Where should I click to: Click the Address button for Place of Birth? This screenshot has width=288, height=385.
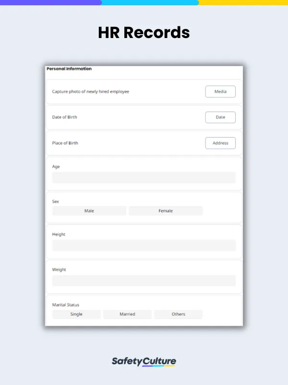point(220,143)
